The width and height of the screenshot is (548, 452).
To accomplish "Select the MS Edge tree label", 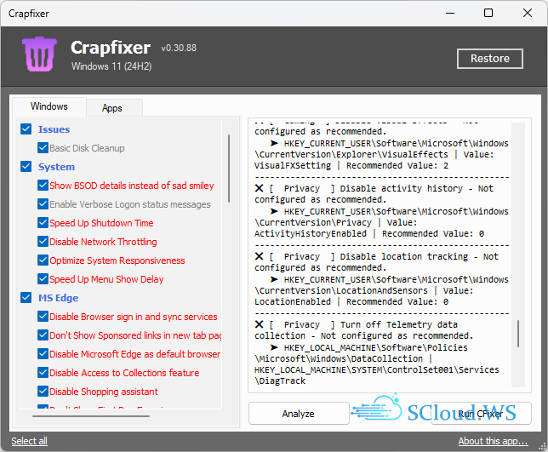I will pyautogui.click(x=59, y=298).
